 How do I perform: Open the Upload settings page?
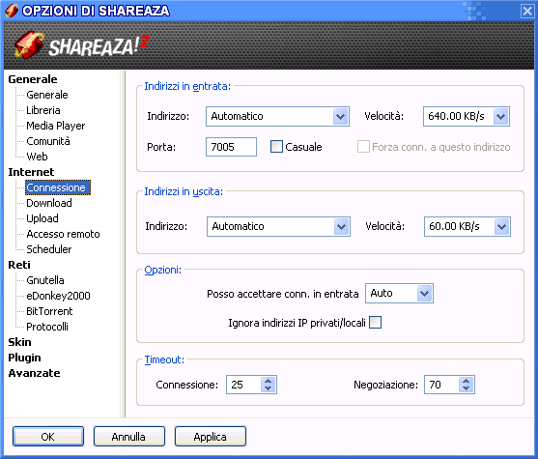(x=42, y=218)
